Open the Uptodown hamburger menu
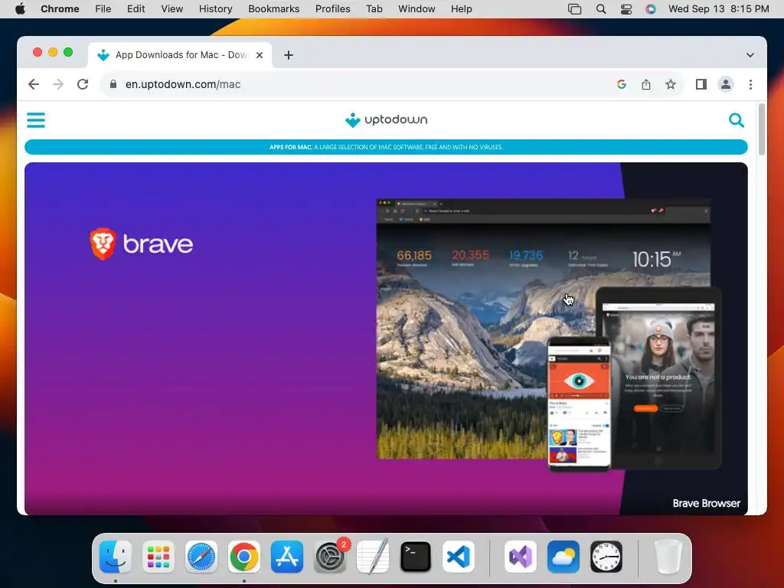The width and height of the screenshot is (784, 588). pyautogui.click(x=35, y=120)
